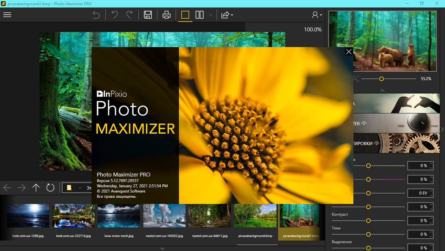Click the navigator zoom slider handle
The image size is (445, 251).
click(381, 79)
